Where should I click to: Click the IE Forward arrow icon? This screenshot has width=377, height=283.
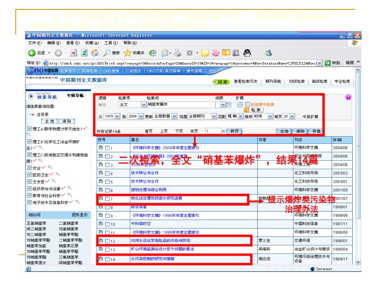tap(58, 53)
